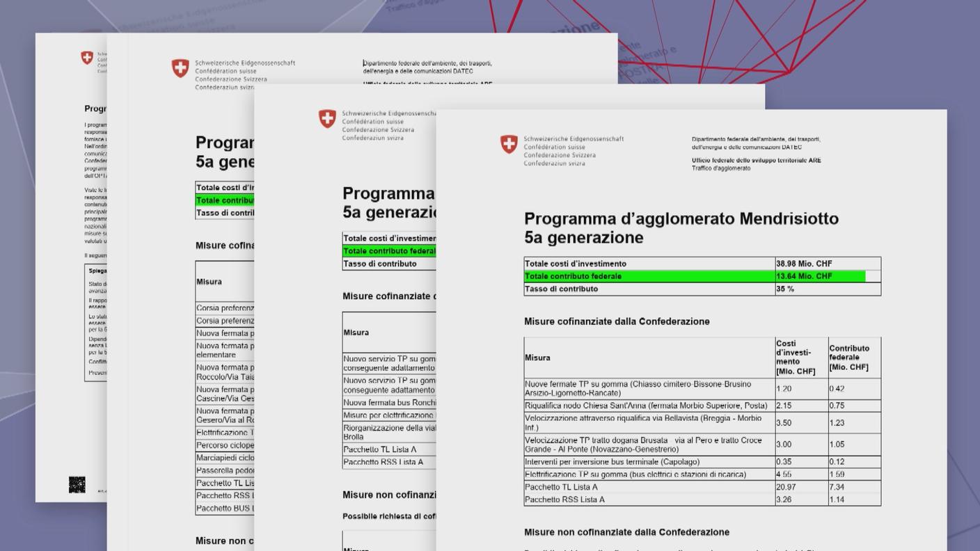Image resolution: width=980 pixels, height=551 pixels.
Task: Click cost value '20.97'
Action: [x=786, y=487]
